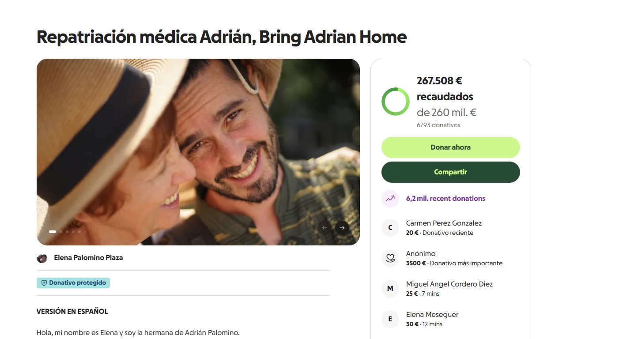Click the anonymous donor heart-hand icon
Image resolution: width=619 pixels, height=339 pixels.
point(390,258)
